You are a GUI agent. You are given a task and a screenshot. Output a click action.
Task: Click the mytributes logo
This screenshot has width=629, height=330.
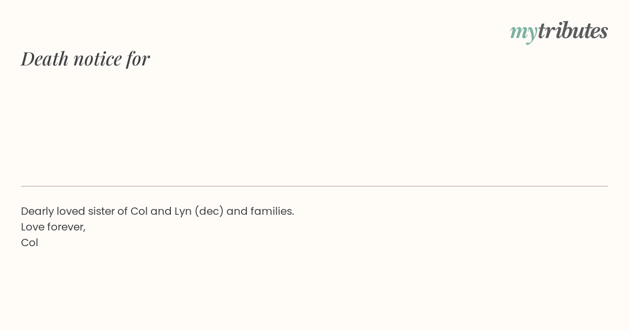pos(559,31)
